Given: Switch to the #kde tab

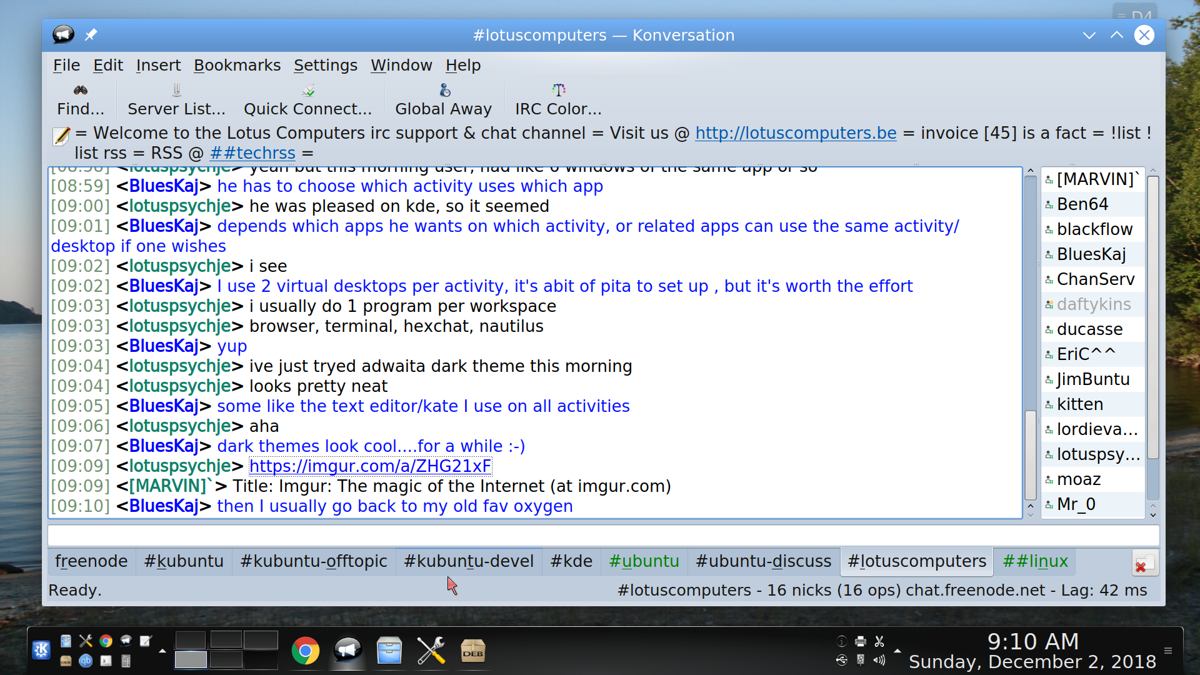Looking at the screenshot, I should pyautogui.click(x=571, y=561).
